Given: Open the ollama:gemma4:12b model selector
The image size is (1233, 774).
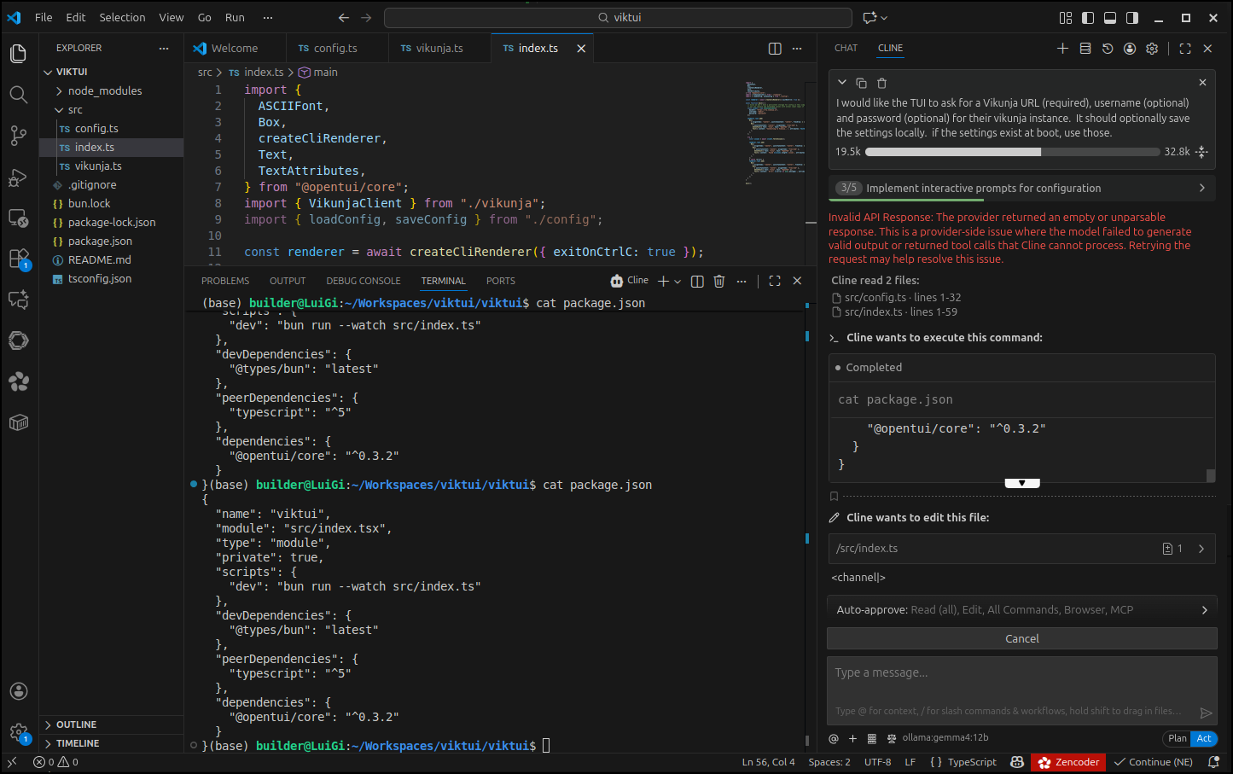Looking at the screenshot, I should (x=945, y=738).
